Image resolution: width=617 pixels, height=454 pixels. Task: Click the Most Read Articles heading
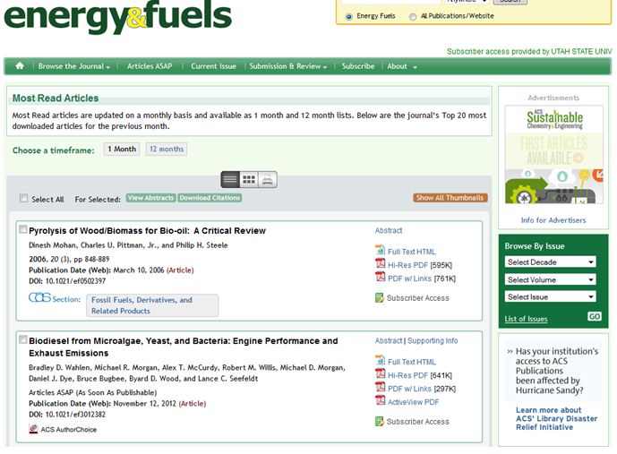[x=56, y=98]
